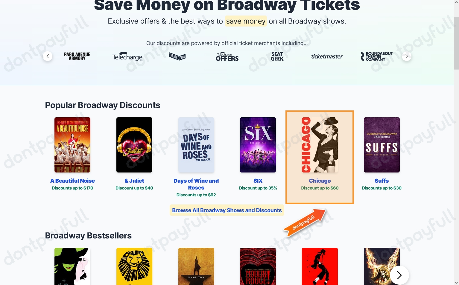
Task: Click the Ticketmaster merchant logo
Action: click(327, 56)
